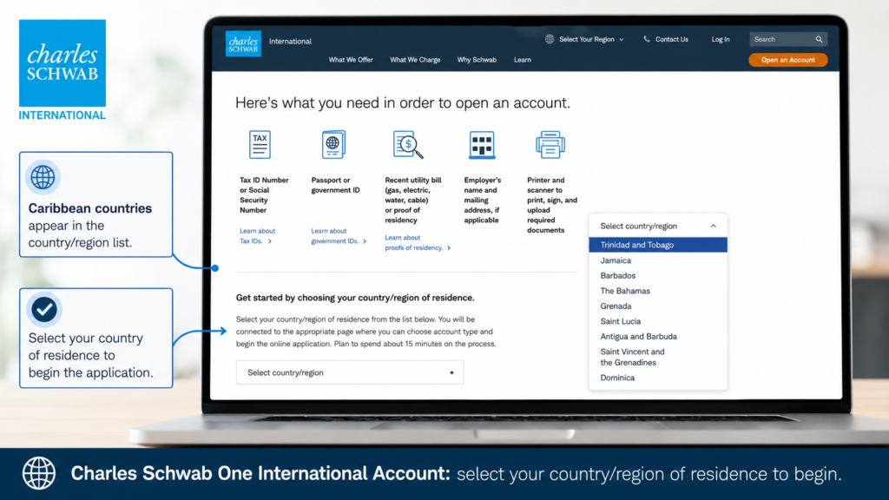This screenshot has height=500, width=889.
Task: Click the heading Here's what you need
Action: [403, 102]
